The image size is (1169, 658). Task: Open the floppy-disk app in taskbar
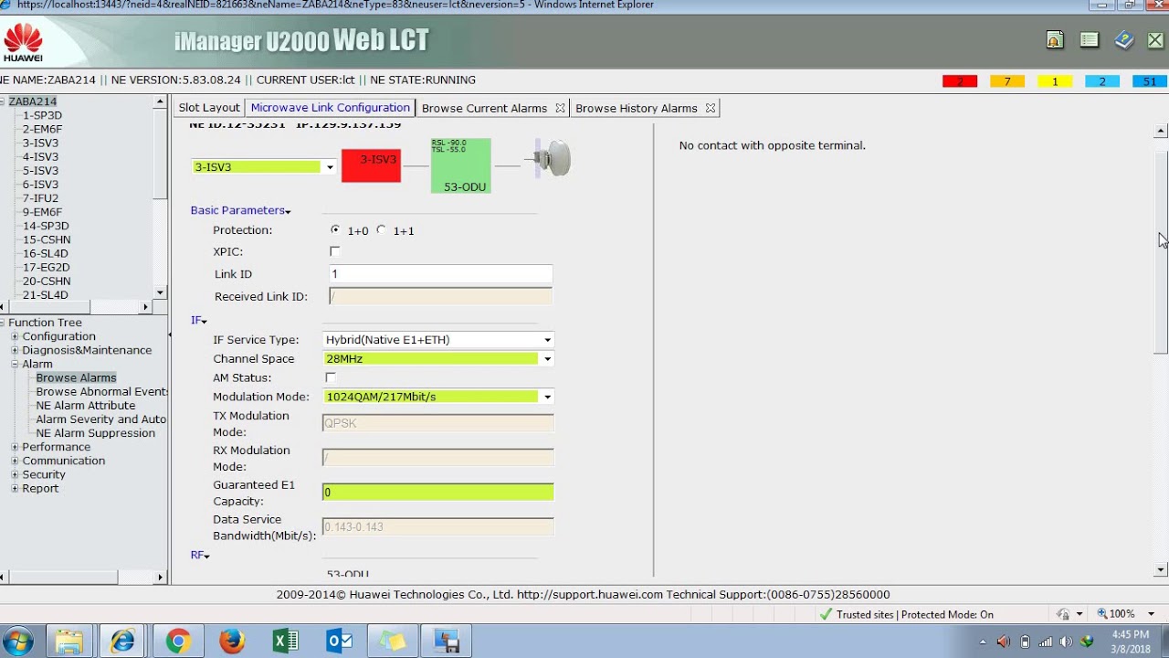(447, 642)
